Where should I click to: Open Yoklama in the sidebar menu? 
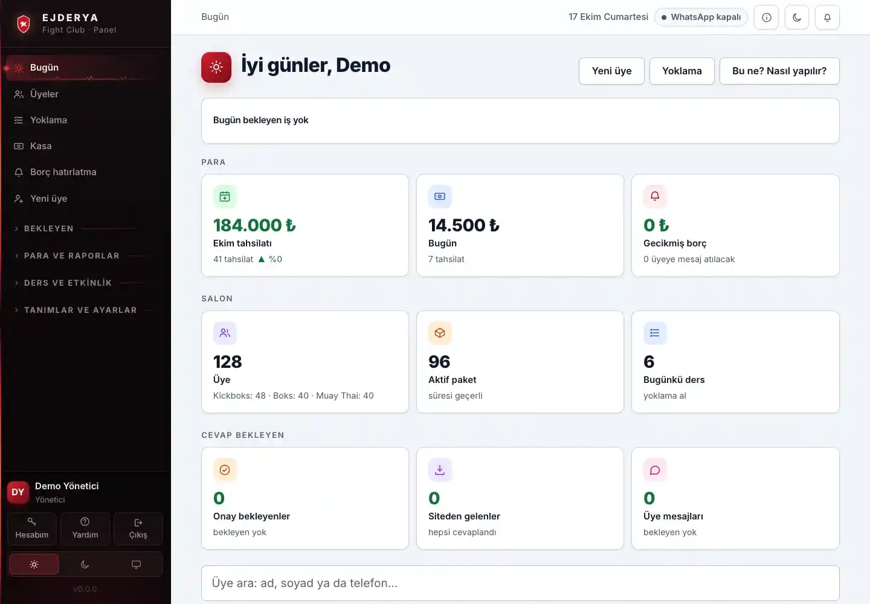pyautogui.click(x=85, y=120)
